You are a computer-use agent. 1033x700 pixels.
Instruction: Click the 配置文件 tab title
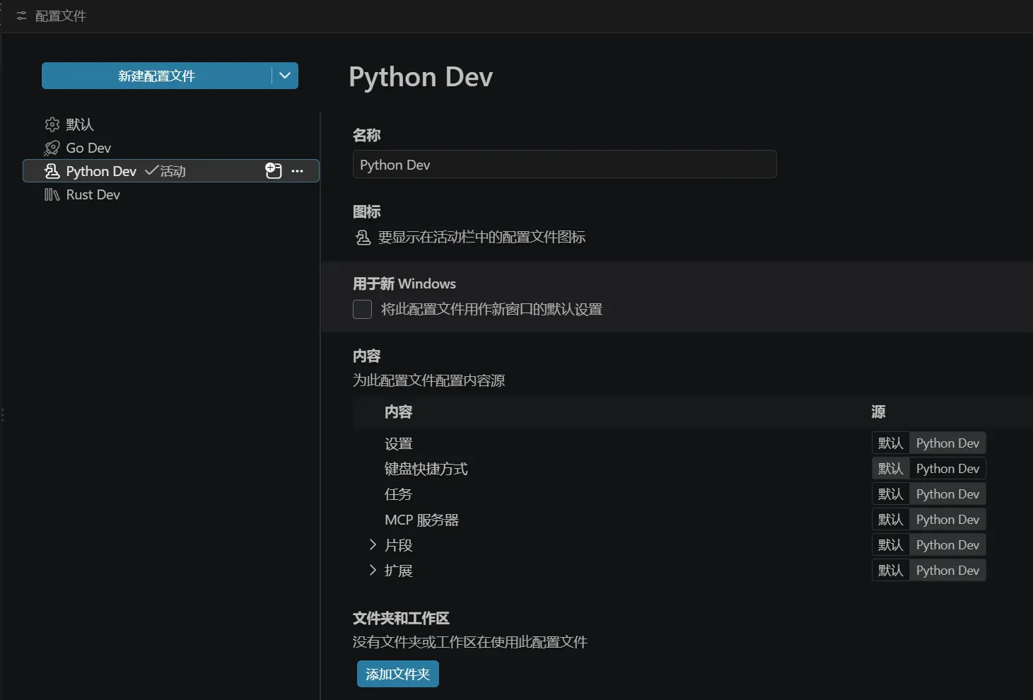coord(61,16)
